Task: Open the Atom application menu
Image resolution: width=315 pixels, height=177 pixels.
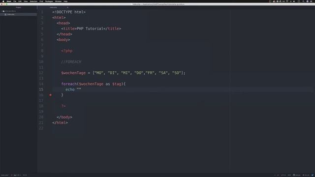Action: pos(9,1)
